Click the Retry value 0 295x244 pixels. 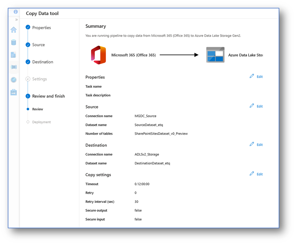(x=136, y=193)
